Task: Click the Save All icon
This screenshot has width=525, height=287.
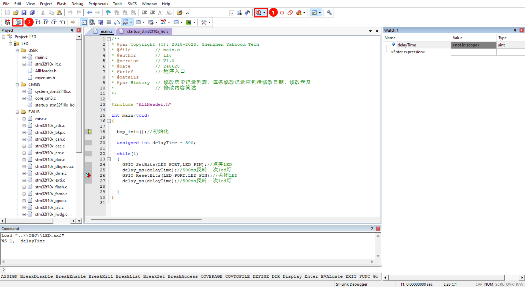Action: pos(32,13)
